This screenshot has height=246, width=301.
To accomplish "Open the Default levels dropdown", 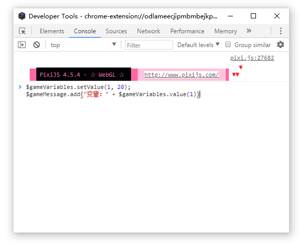I will (198, 45).
